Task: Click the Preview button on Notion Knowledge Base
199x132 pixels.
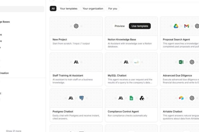Action: point(120,26)
